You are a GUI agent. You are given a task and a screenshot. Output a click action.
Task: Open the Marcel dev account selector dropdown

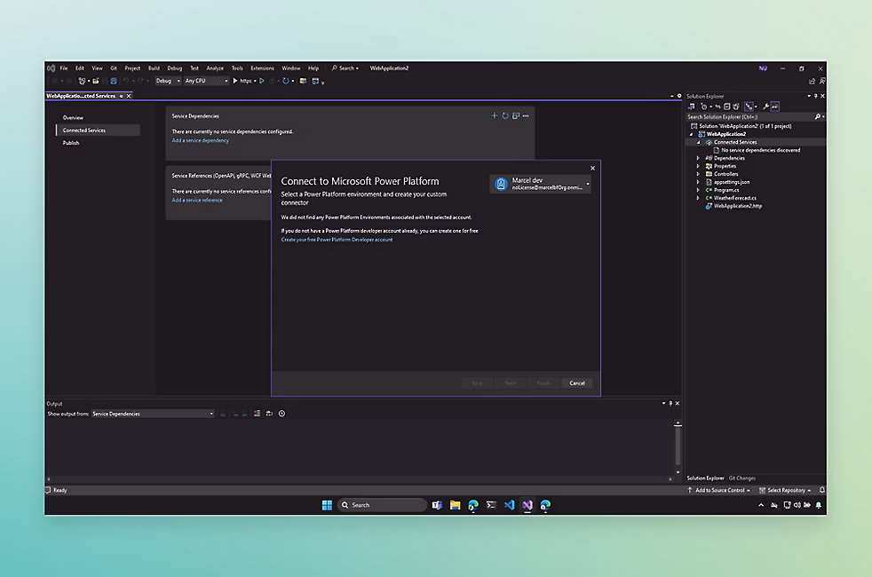click(540, 184)
